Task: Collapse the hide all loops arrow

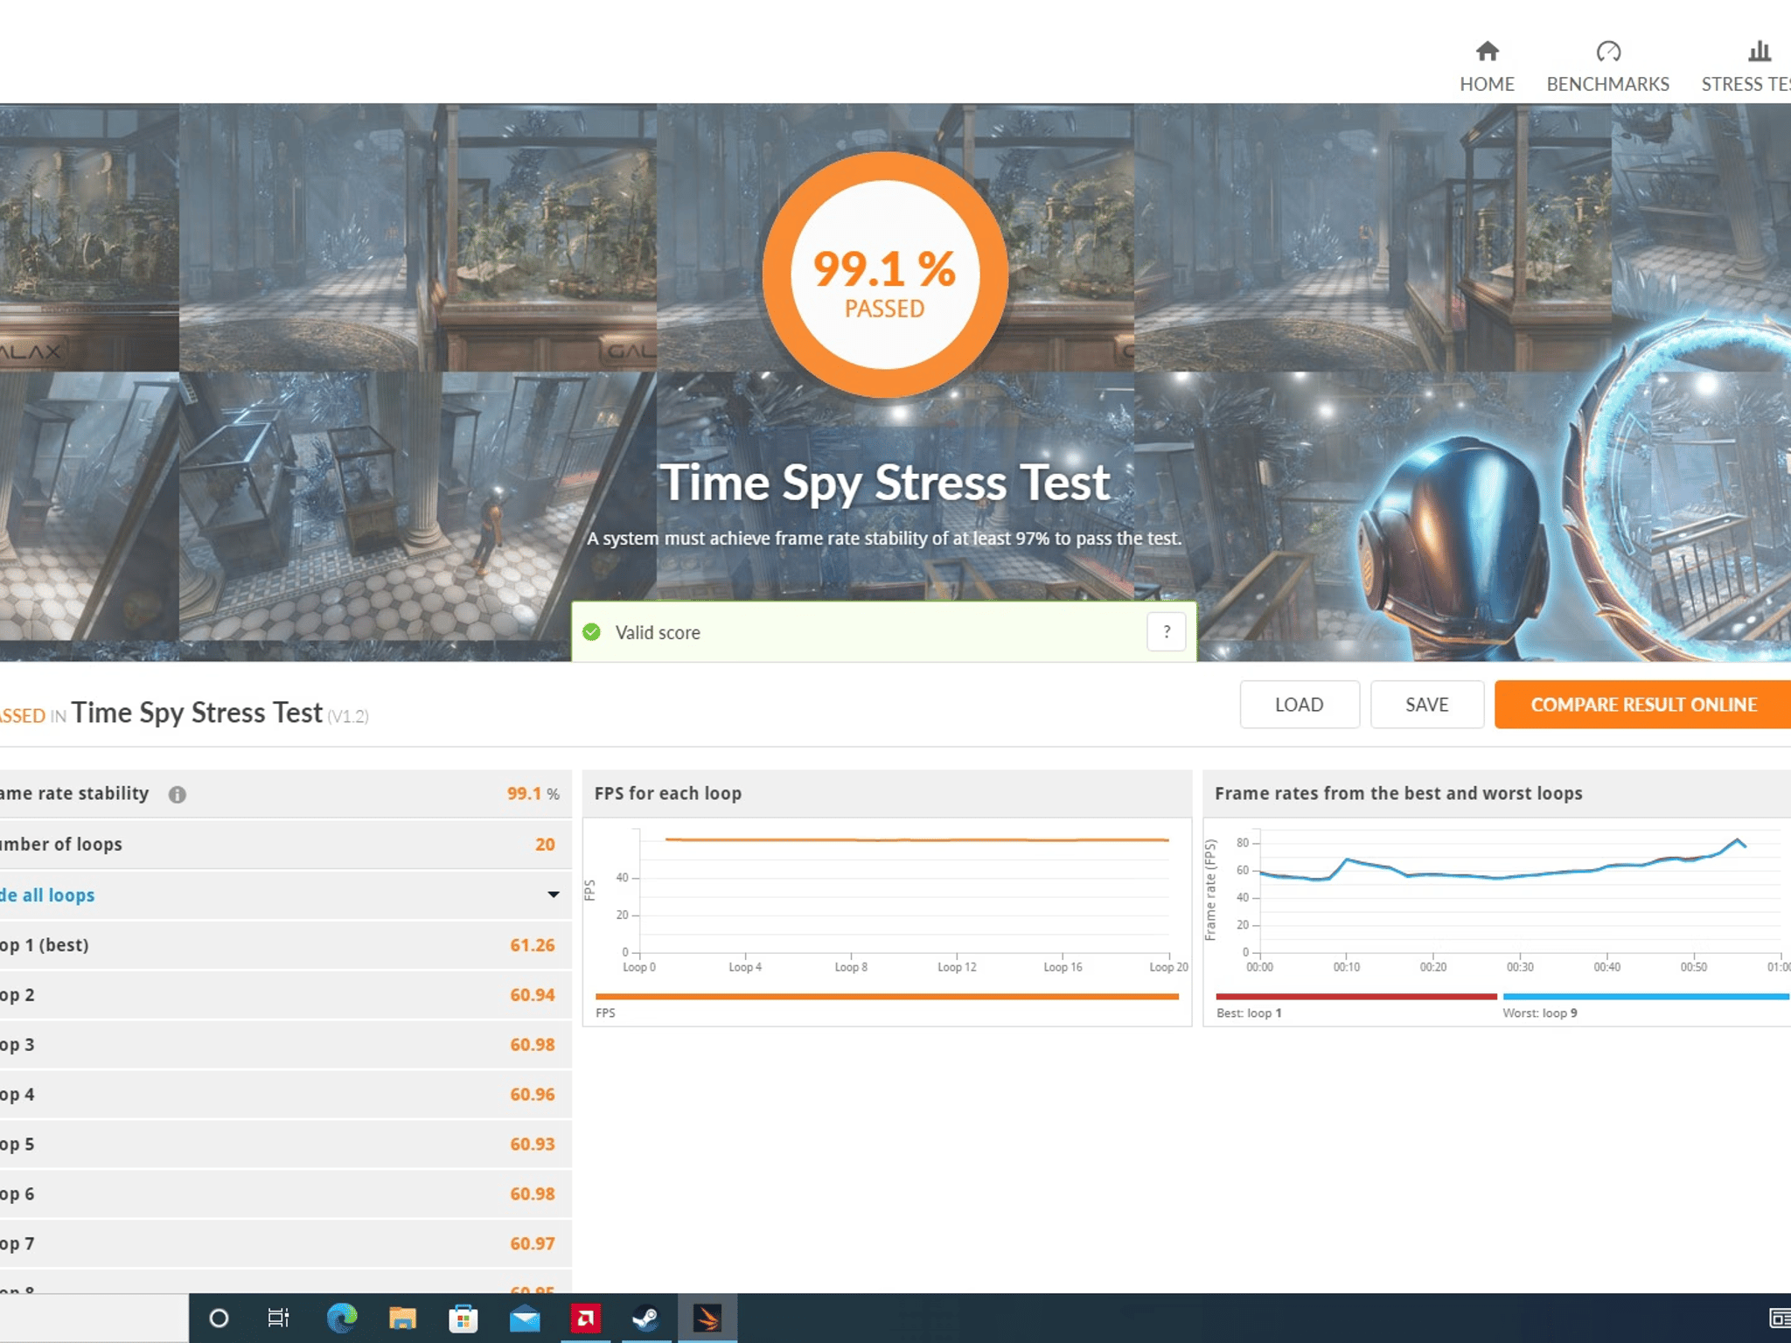Action: 554,894
